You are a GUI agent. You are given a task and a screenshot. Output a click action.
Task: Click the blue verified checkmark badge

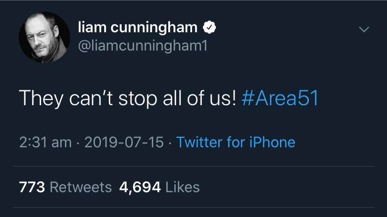pyautogui.click(x=209, y=27)
